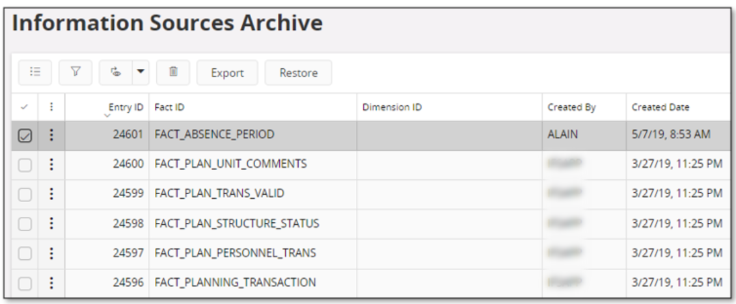Screen dimensions: 736x304
Task: Select the Created Date column header
Action: tap(661, 107)
